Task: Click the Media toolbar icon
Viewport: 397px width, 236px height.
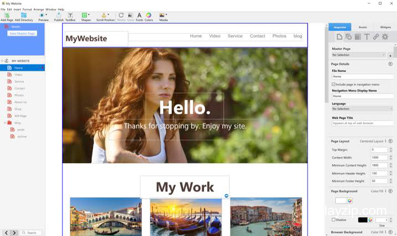Action: tap(162, 15)
